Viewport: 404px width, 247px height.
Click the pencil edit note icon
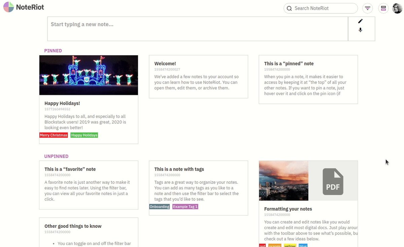point(360,21)
